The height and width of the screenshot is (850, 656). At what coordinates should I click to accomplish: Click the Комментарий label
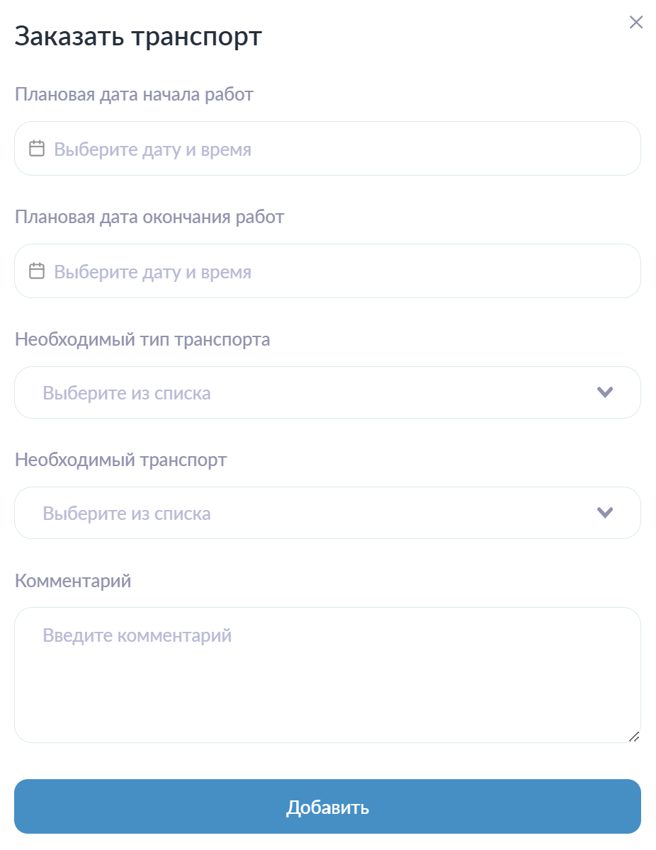[73, 581]
